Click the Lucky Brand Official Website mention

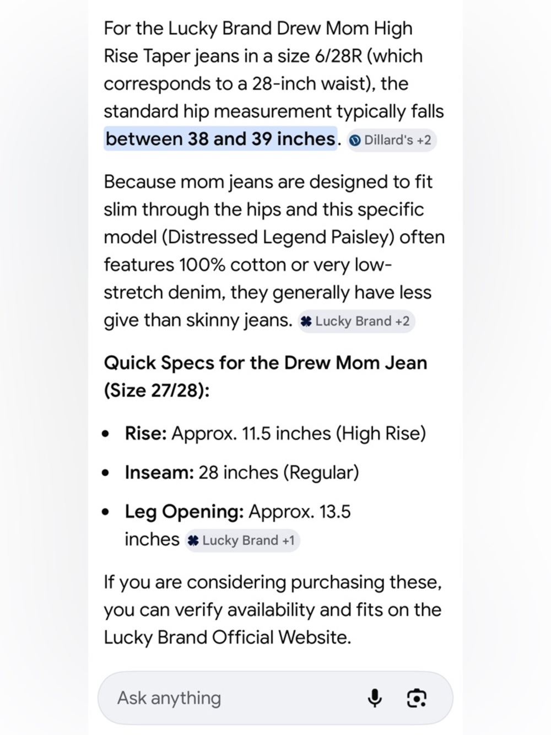[x=227, y=637]
